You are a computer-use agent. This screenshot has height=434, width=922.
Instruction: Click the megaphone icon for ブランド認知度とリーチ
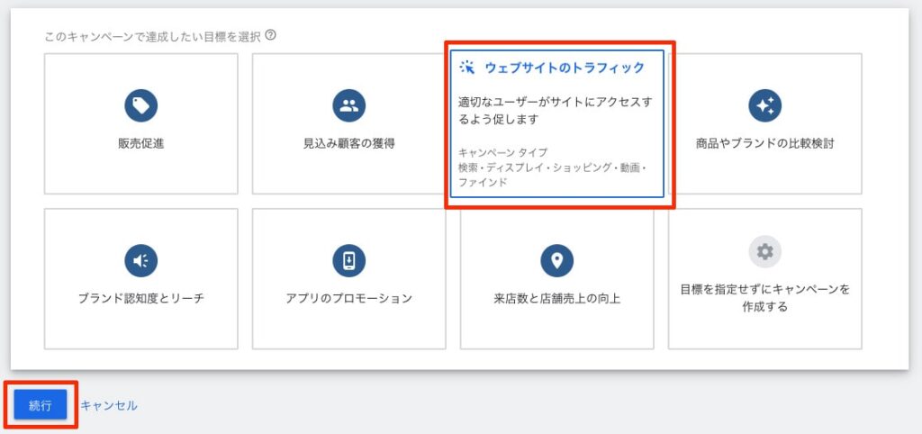point(141,260)
